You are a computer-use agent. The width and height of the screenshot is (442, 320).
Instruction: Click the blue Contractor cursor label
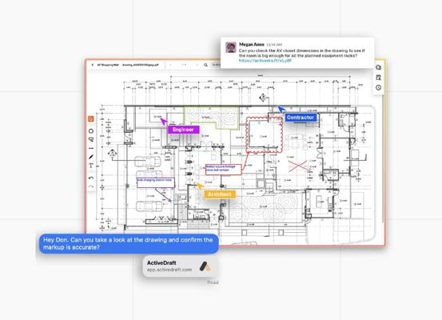pos(301,118)
